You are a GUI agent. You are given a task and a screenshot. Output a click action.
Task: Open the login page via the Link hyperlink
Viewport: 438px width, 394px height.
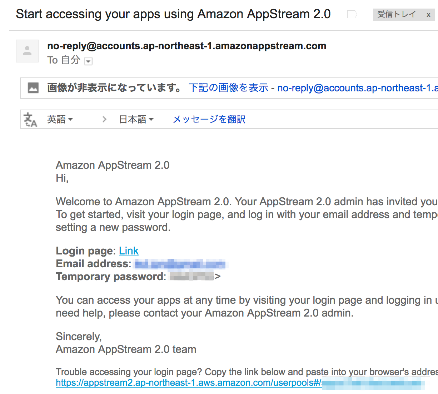(129, 251)
